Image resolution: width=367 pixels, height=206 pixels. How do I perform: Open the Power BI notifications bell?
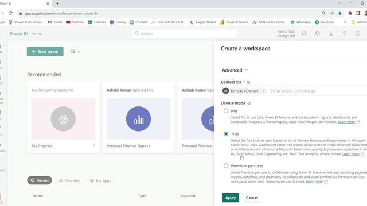304,34
